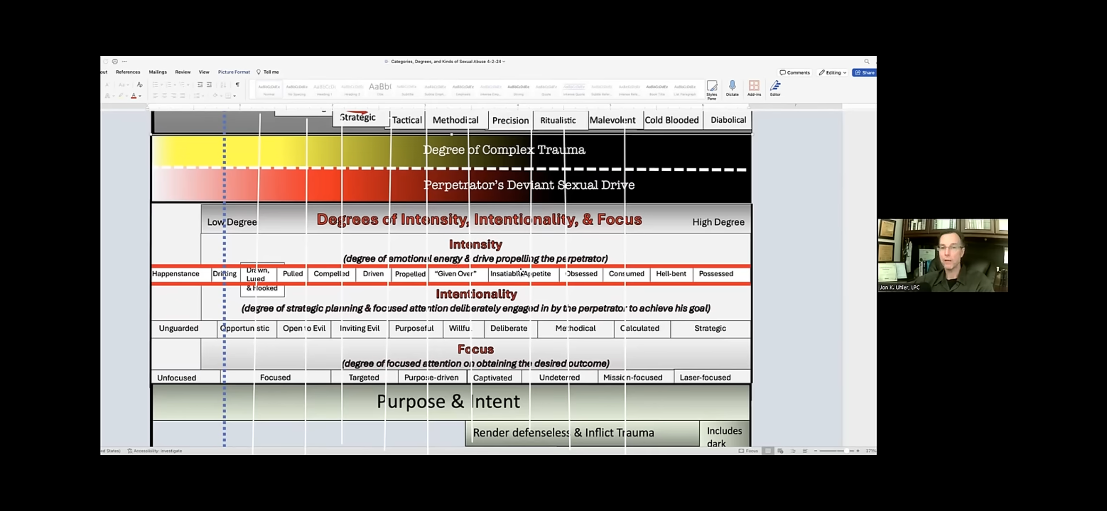Viewport: 1107px width, 511px height.
Task: Open the Comments pane button
Action: tap(795, 73)
